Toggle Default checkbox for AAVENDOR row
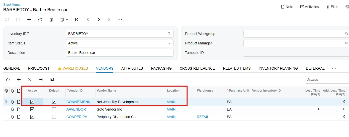 tap(54, 109)
